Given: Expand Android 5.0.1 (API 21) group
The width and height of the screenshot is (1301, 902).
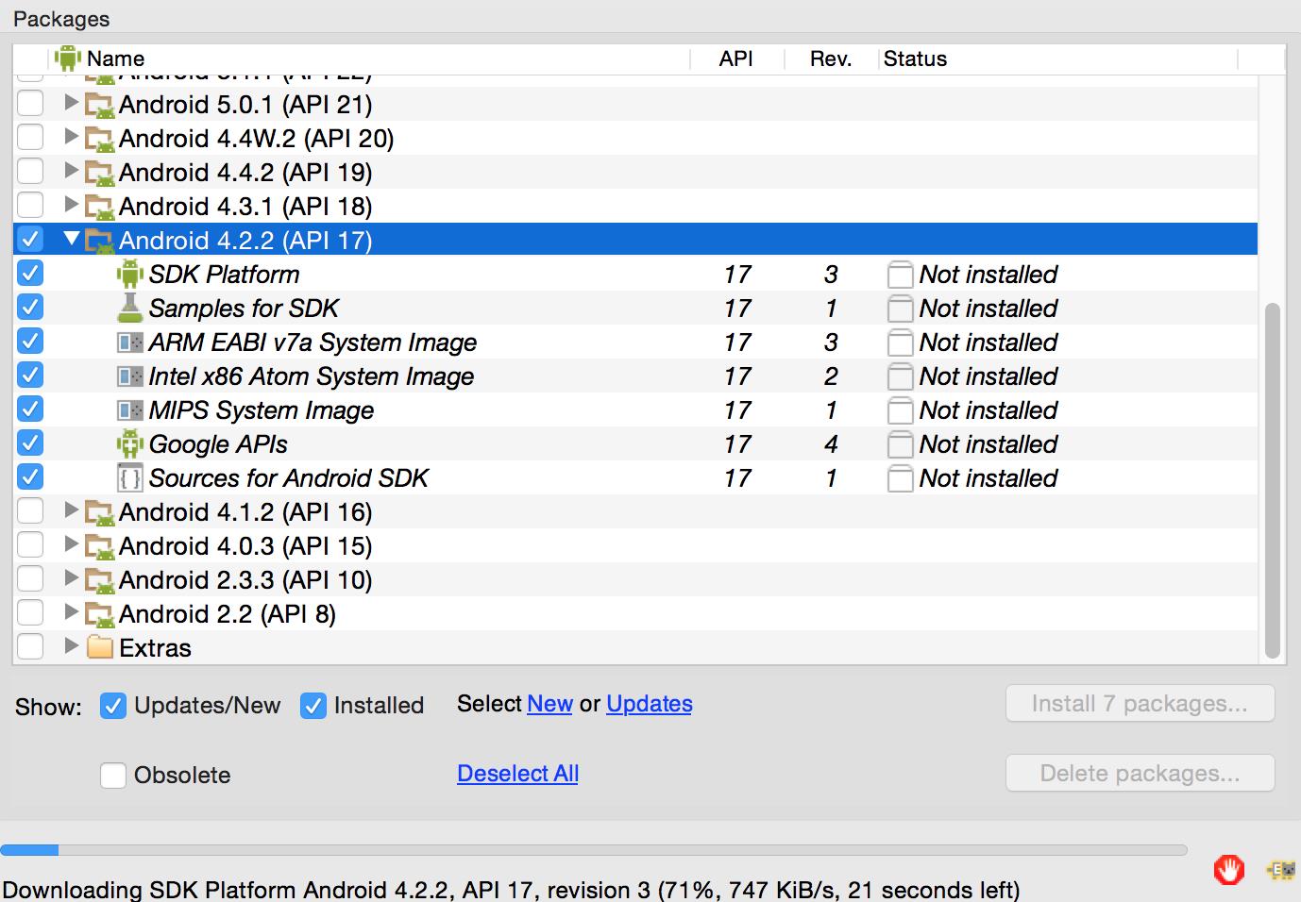Looking at the screenshot, I should [x=71, y=102].
